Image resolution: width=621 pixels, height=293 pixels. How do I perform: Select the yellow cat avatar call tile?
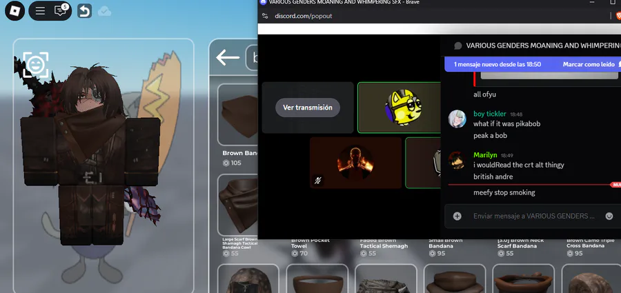pyautogui.click(x=400, y=108)
